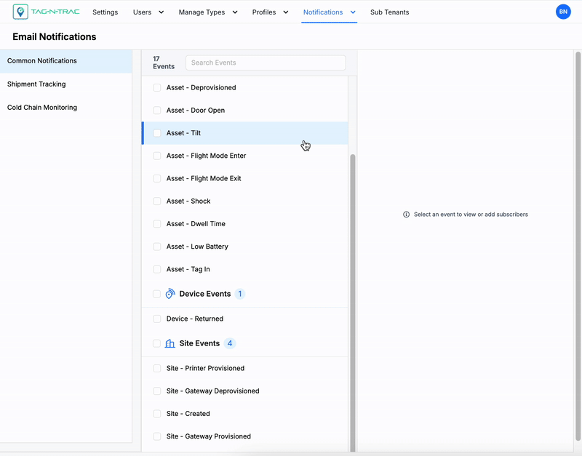Enable the Asset - Flight Mode Exit checkbox
This screenshot has height=456, width=582.
pyautogui.click(x=157, y=178)
